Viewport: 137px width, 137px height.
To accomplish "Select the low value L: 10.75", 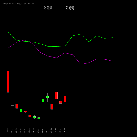I will (70, 9).
